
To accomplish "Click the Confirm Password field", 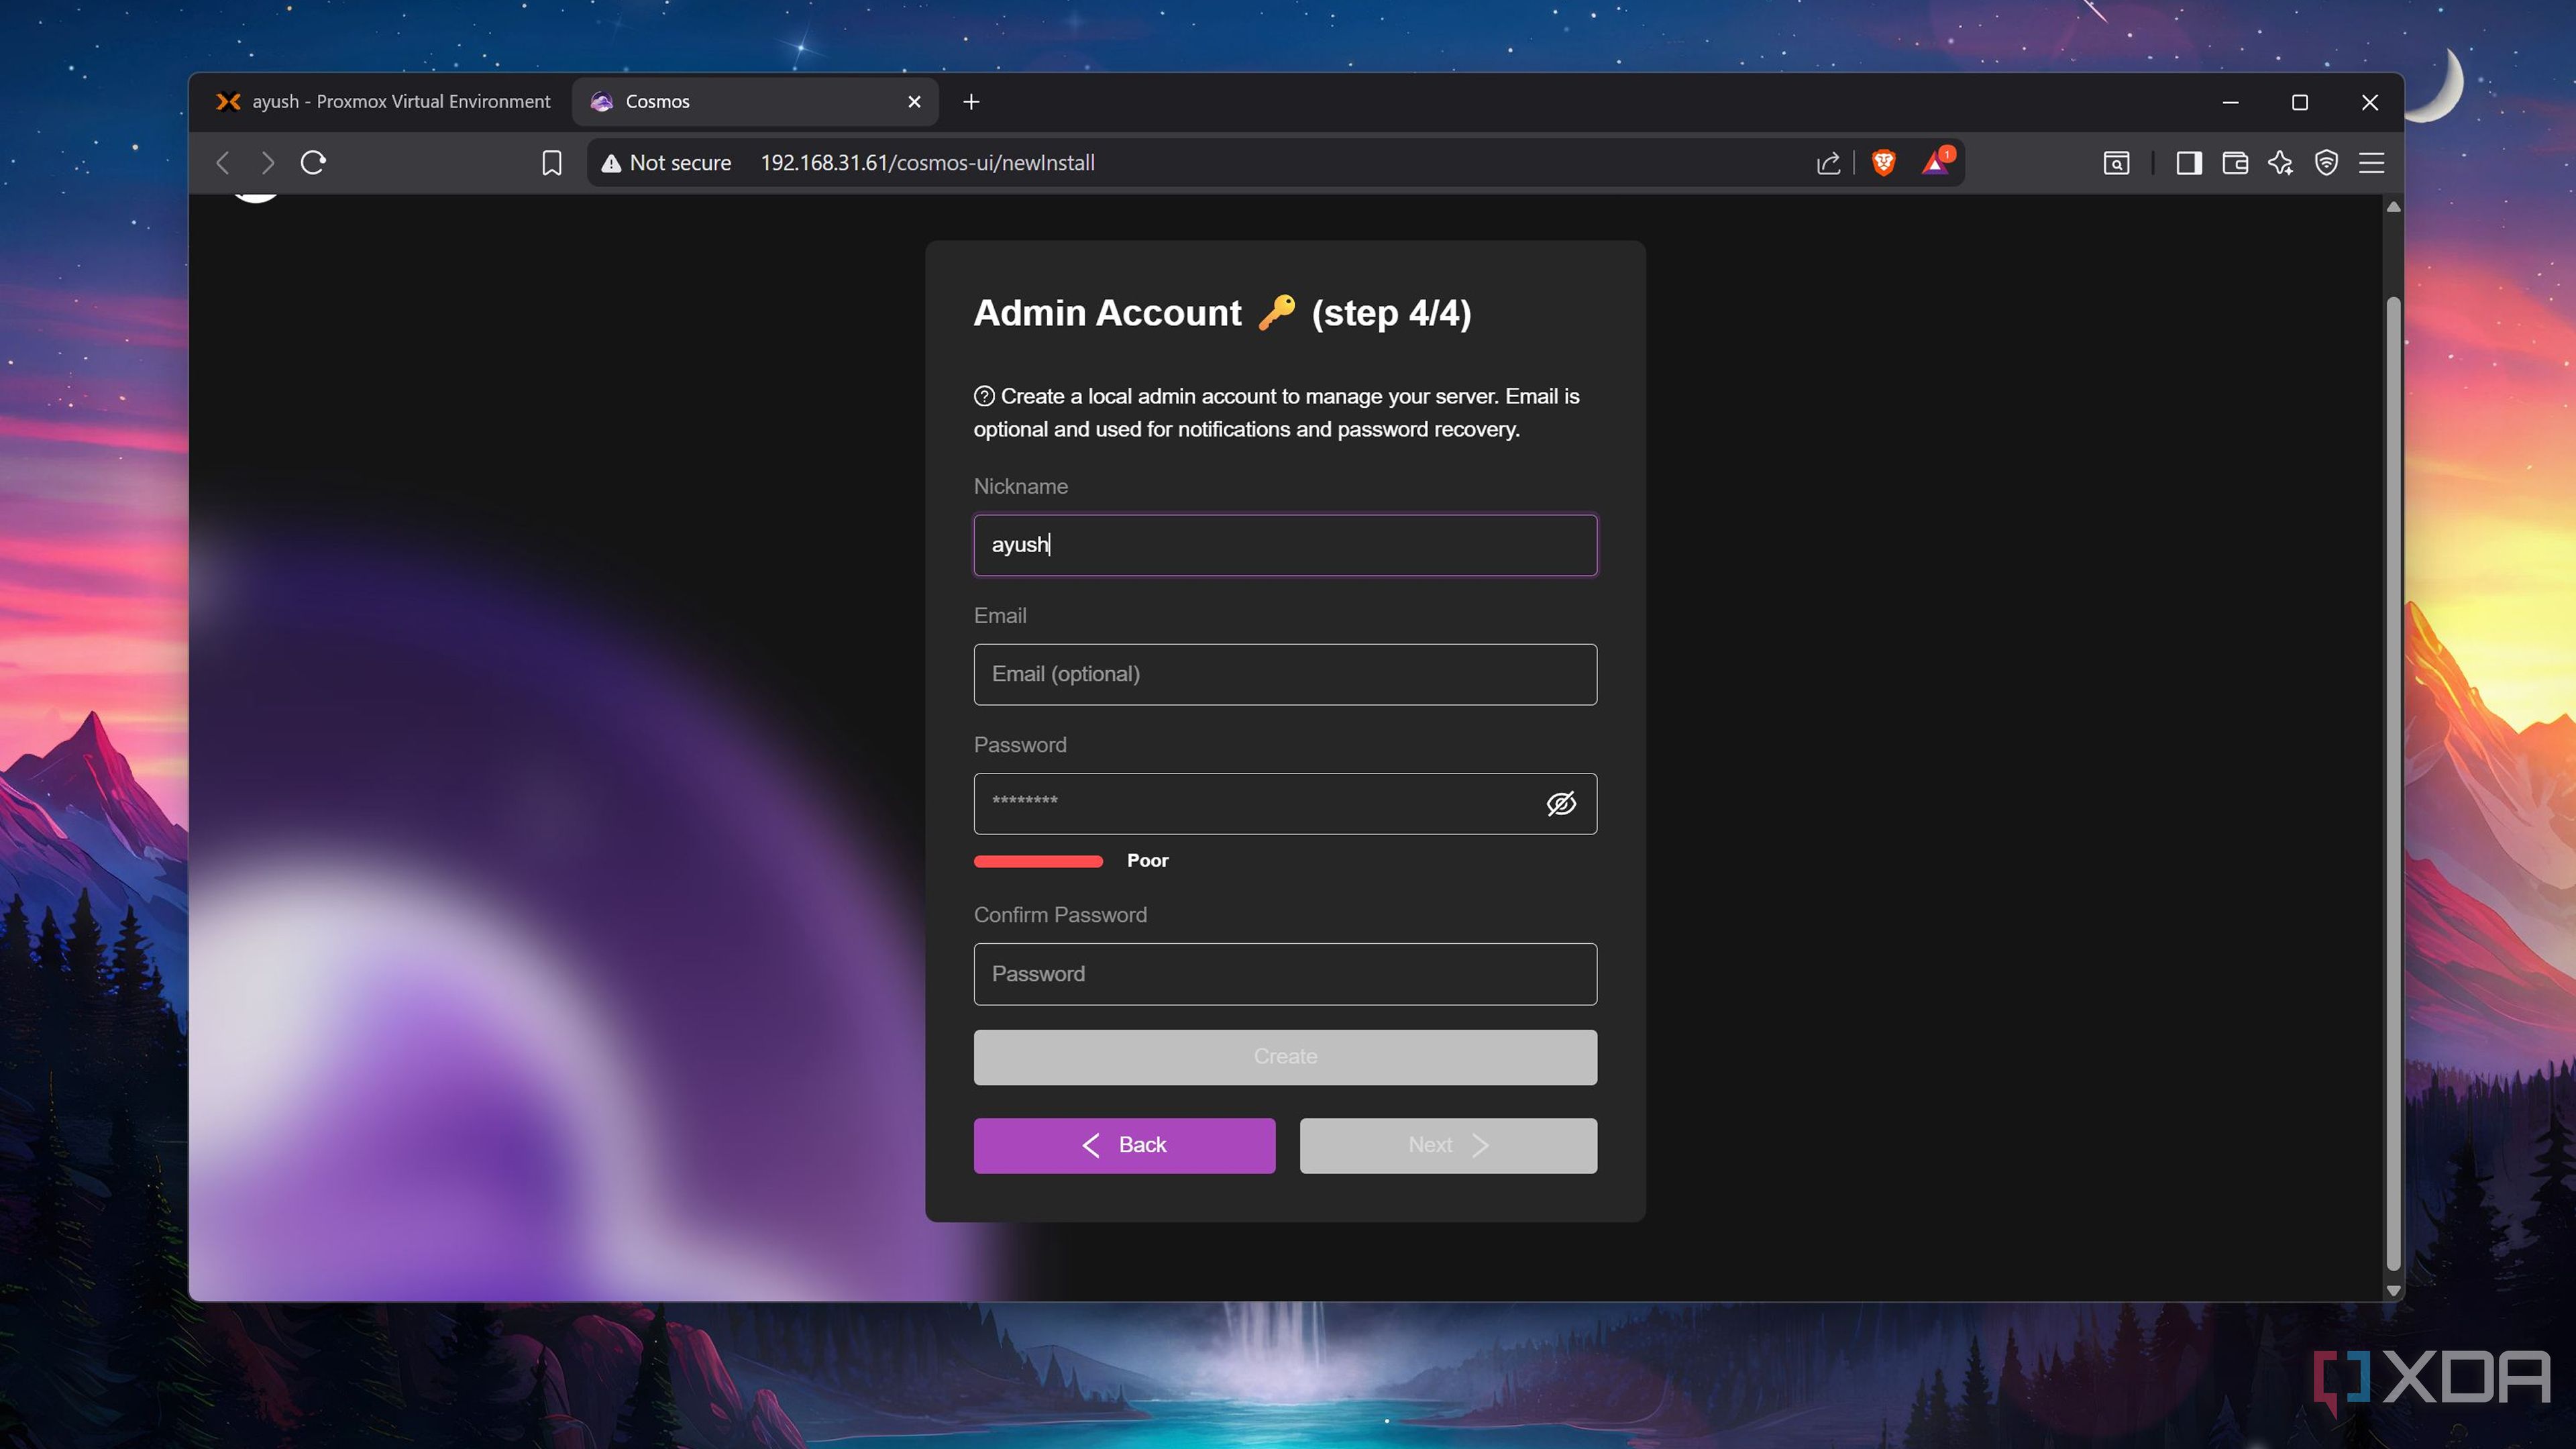I will click(1285, 974).
